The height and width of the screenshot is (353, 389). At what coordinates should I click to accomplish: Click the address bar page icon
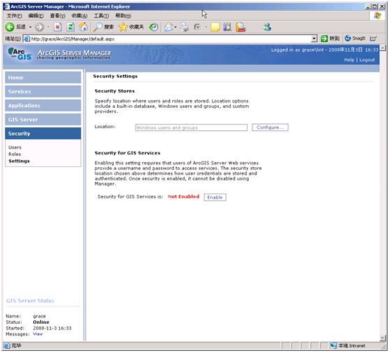pyautogui.click(x=27, y=39)
